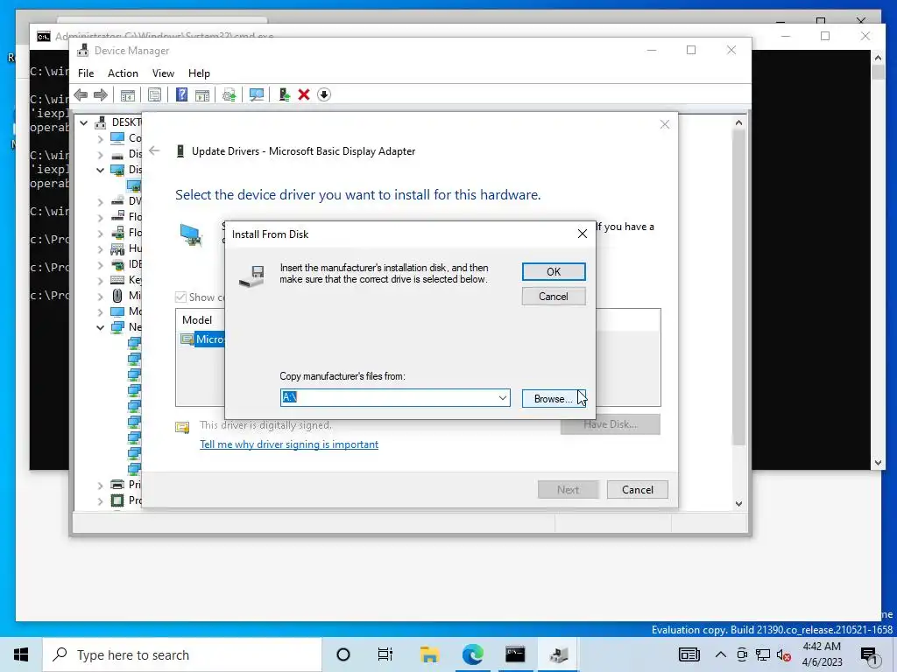Image resolution: width=897 pixels, height=672 pixels.
Task: Open the Action menu in Device Manager
Action: [123, 73]
